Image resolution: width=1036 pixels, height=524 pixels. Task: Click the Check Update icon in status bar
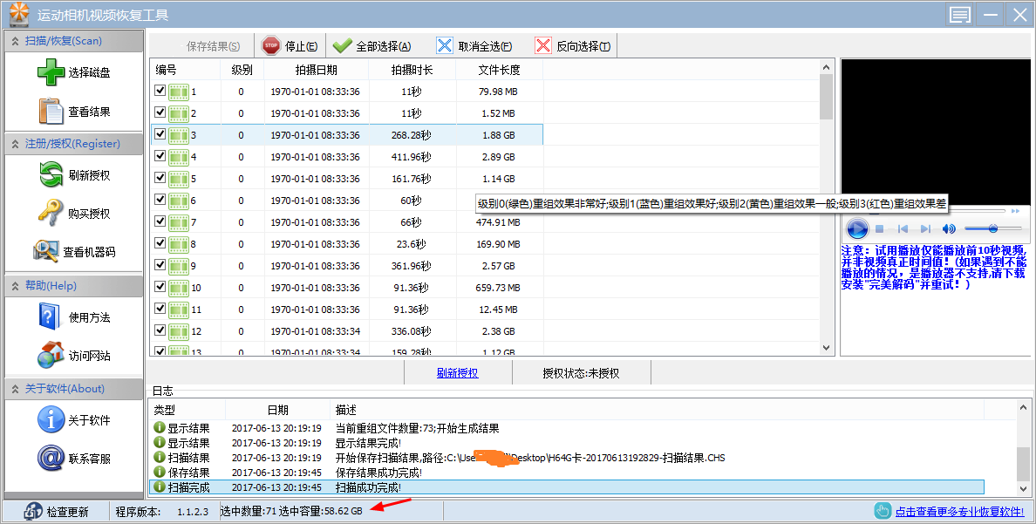(x=33, y=512)
